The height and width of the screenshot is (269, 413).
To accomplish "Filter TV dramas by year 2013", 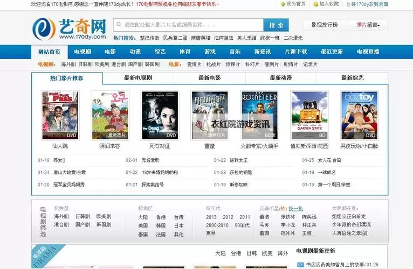I will [211, 217].
